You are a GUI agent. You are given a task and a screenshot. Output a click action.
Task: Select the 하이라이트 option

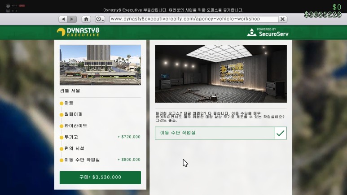(76, 126)
